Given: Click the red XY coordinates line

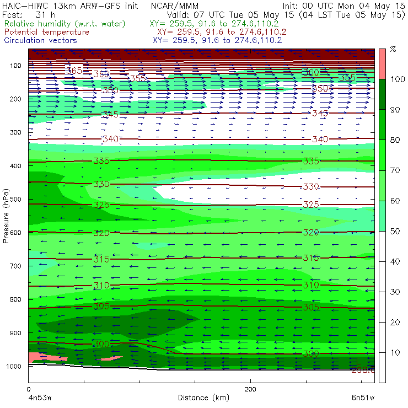Looking at the screenshot, I should 222,32.
